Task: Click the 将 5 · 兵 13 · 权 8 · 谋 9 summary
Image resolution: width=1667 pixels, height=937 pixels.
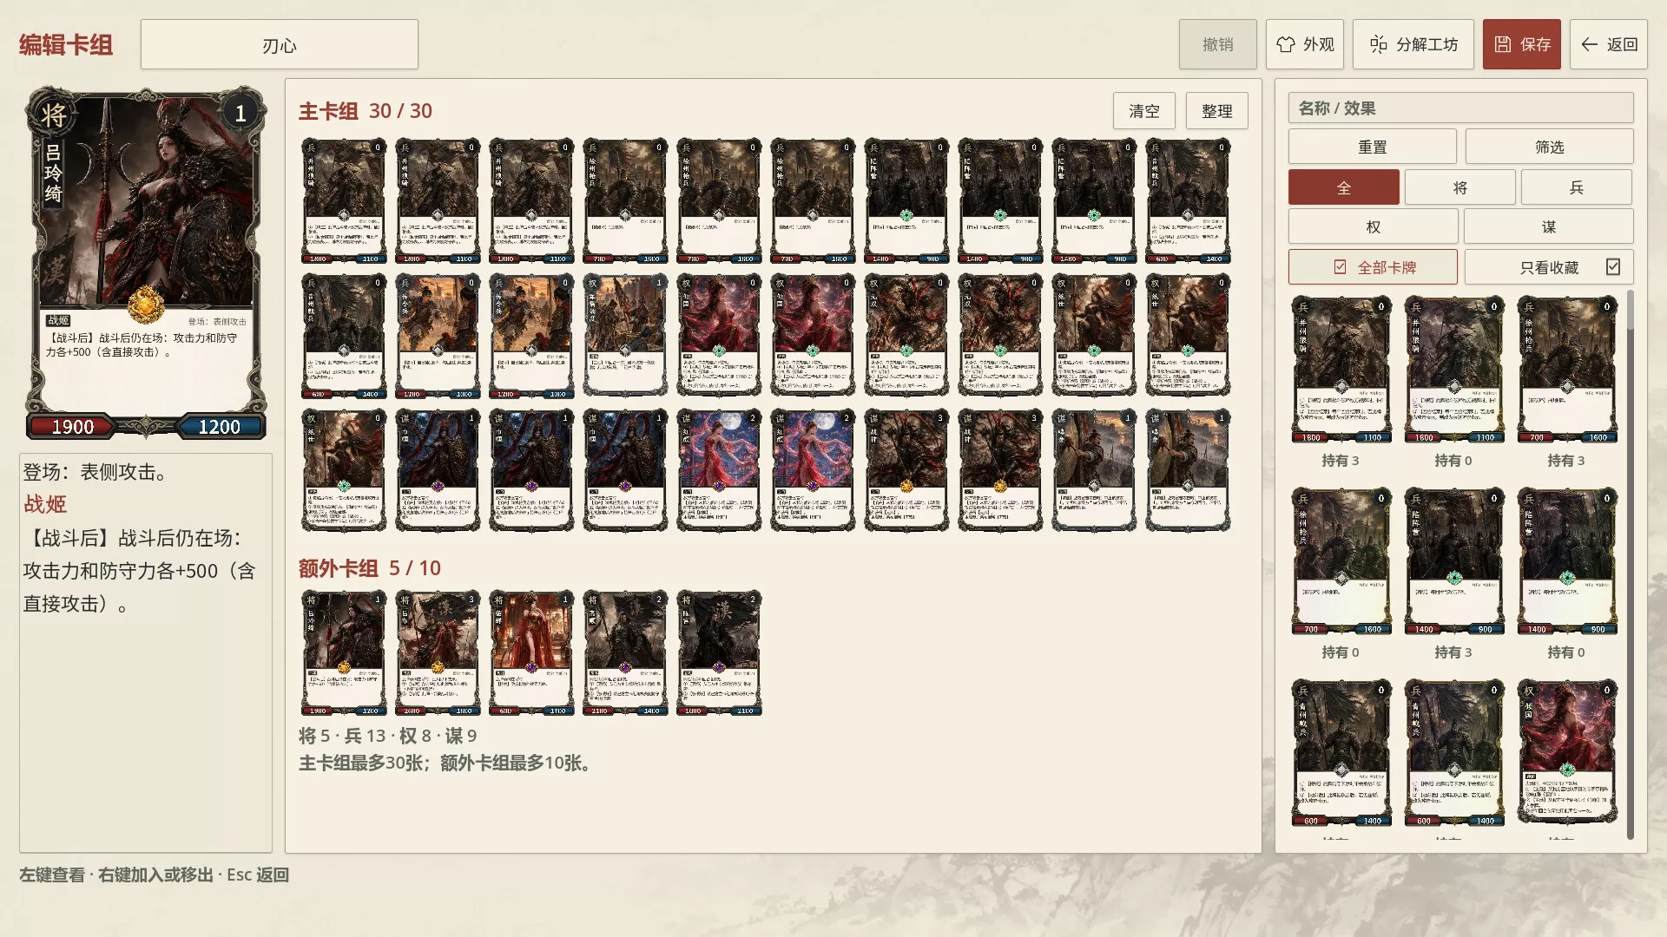Action: (x=387, y=736)
